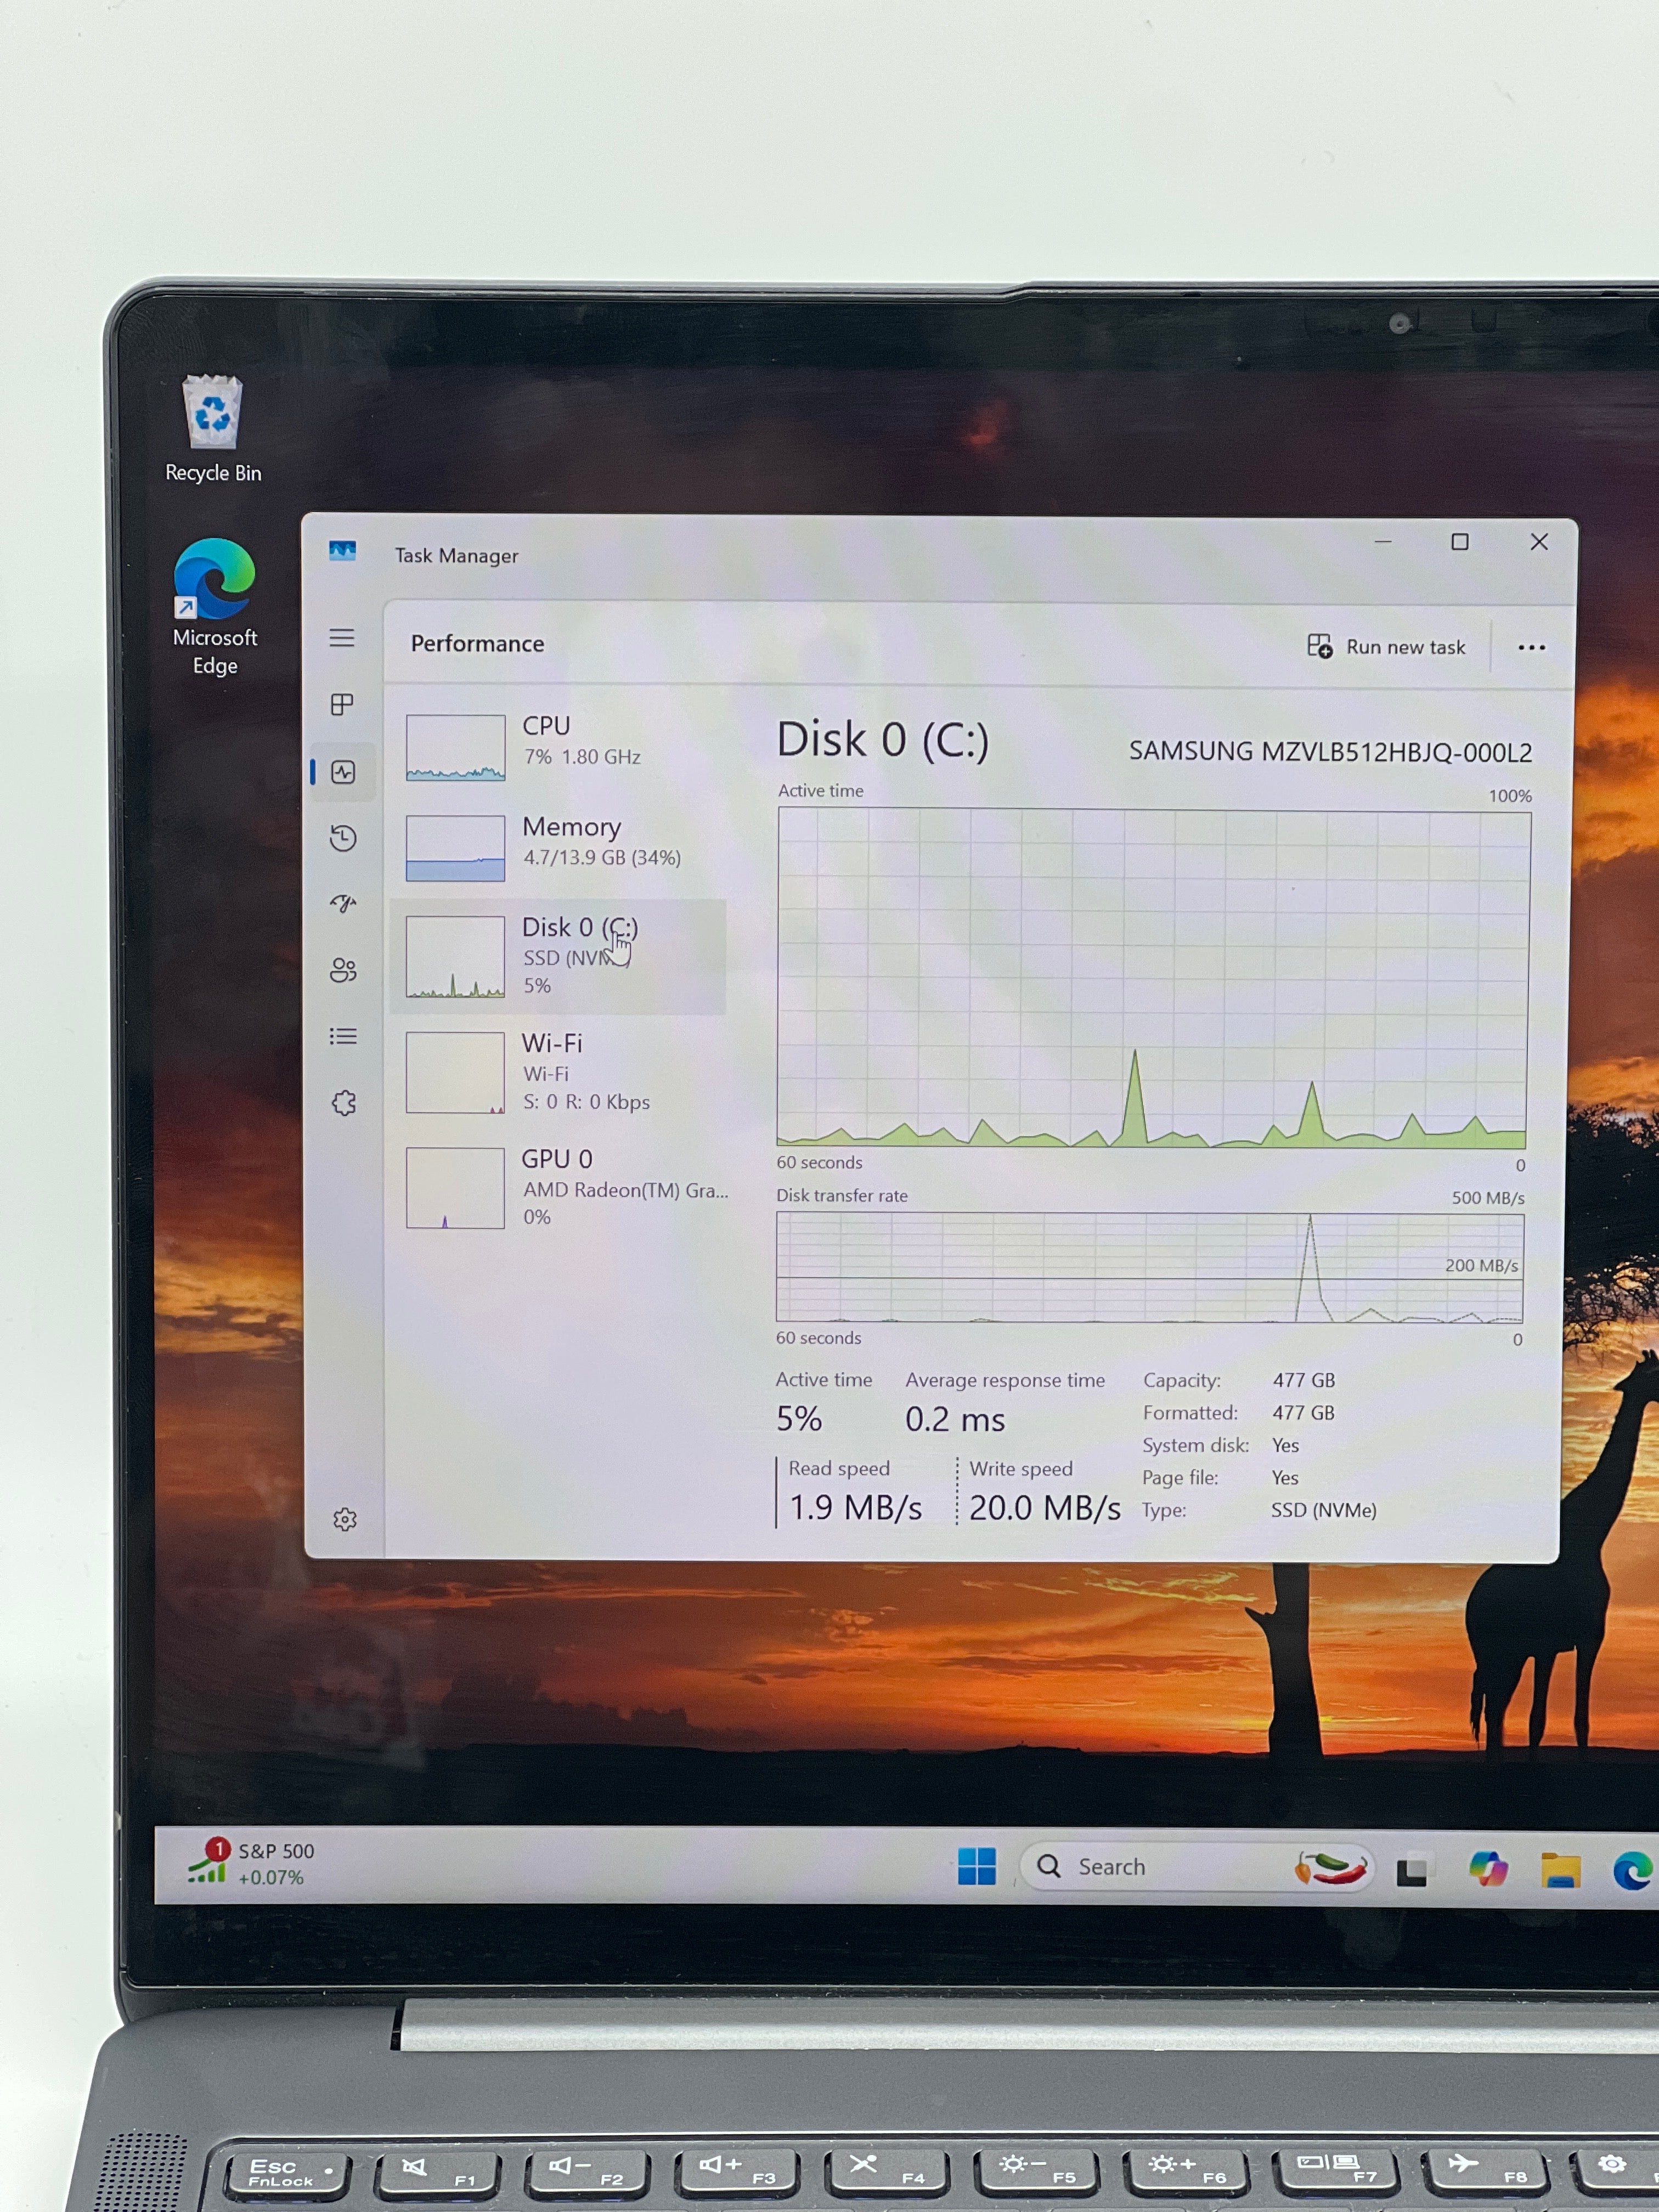Screen dimensions: 1659x2212
Task: Open Task Manager Settings gear
Action: point(345,1520)
